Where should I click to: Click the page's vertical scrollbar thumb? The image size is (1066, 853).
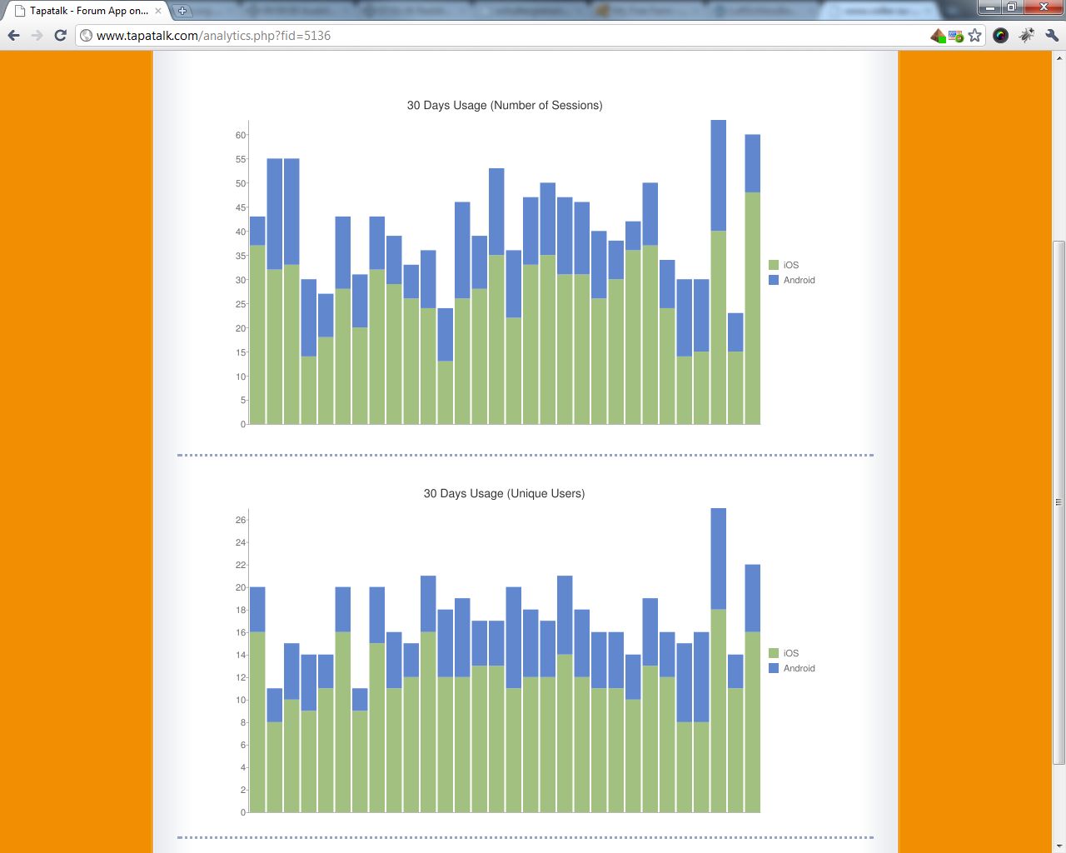click(1059, 501)
